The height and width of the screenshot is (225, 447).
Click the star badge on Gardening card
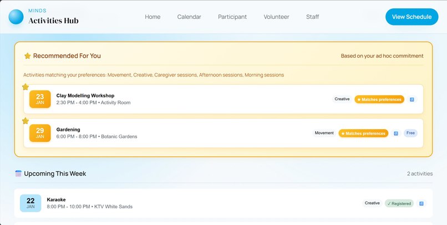pos(26,121)
